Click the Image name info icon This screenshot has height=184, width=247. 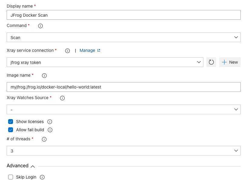coord(44,75)
